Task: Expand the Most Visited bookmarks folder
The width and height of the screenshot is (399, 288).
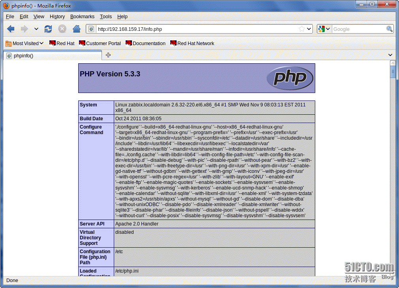Action: click(24, 44)
